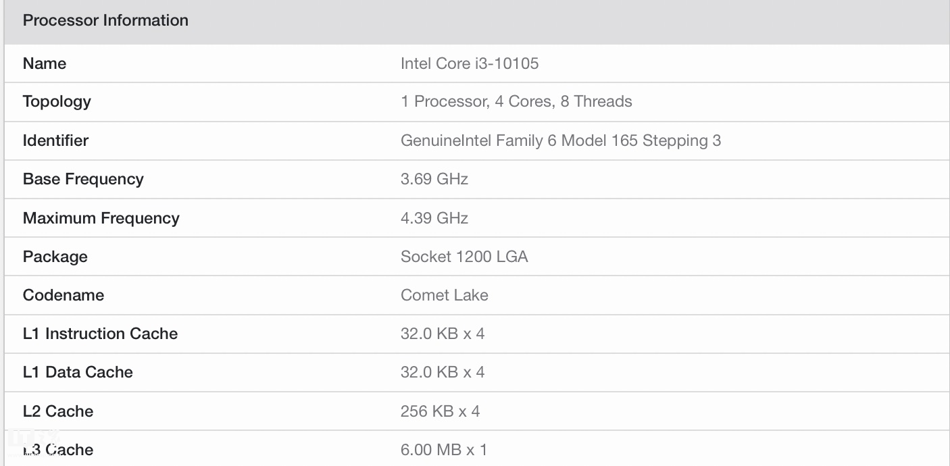Image resolution: width=950 pixels, height=466 pixels.
Task: Click the Intel Core i3-10105 value
Action: (x=470, y=63)
